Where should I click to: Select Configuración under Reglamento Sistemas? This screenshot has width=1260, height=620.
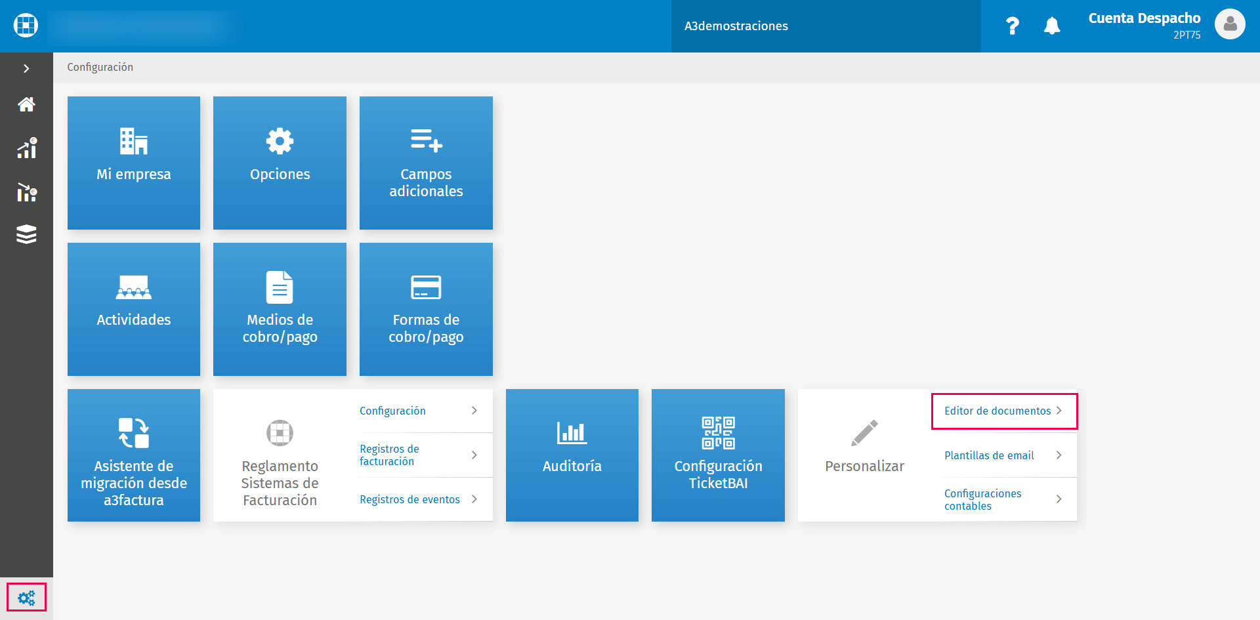click(419, 411)
